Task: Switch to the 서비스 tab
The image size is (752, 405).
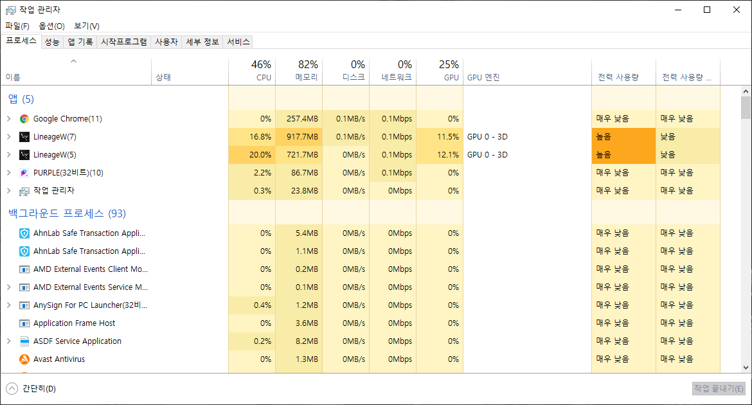Action: [x=238, y=42]
